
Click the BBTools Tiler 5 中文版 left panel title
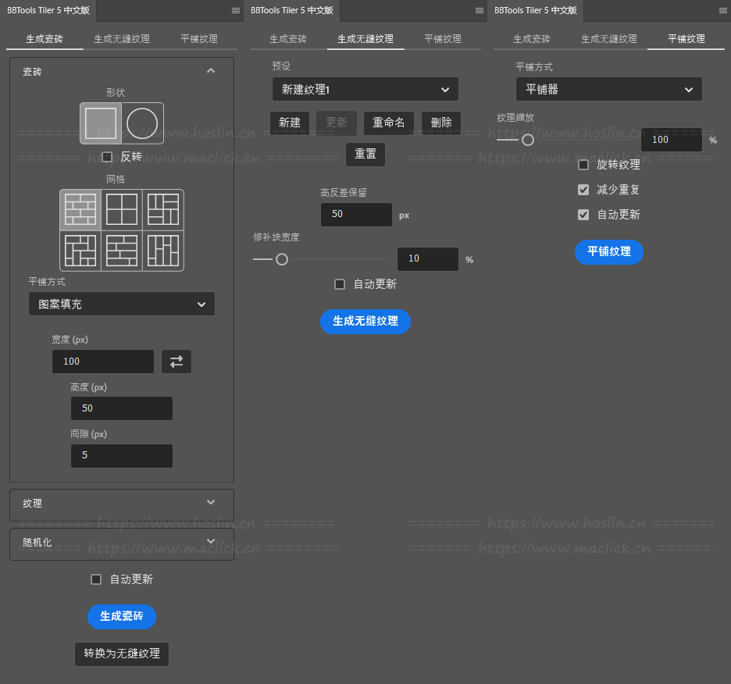click(x=48, y=10)
